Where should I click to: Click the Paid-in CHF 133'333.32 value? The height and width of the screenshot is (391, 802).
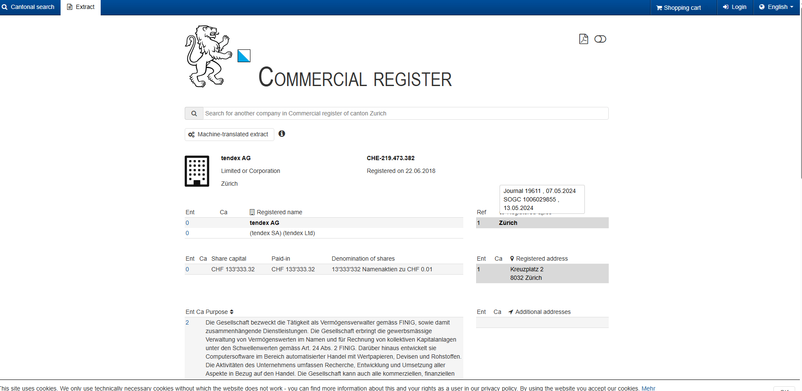coord(293,269)
